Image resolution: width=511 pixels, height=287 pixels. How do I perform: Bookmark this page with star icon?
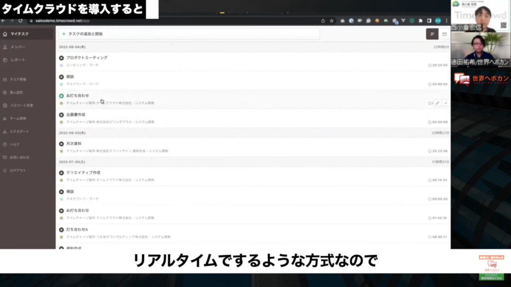pyautogui.click(x=332, y=20)
